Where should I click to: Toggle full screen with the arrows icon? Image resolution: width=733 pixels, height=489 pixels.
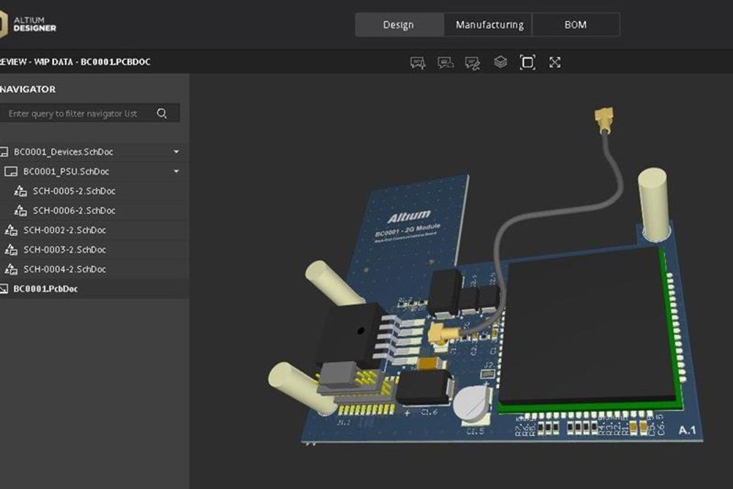555,62
